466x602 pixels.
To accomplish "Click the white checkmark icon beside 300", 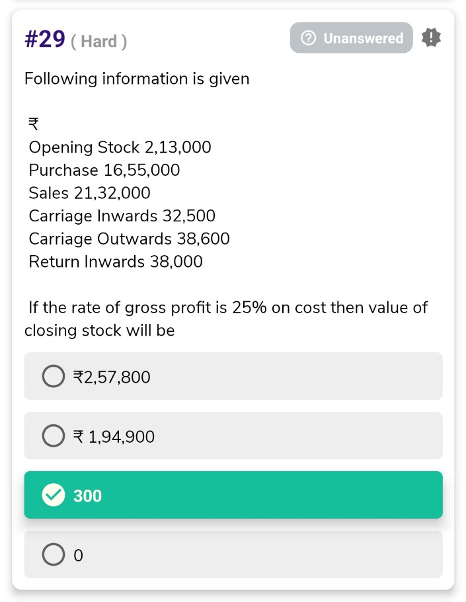I will [x=54, y=495].
